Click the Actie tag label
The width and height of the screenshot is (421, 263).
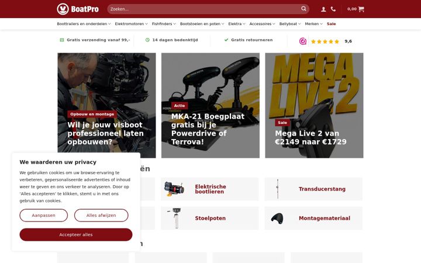[180, 106]
